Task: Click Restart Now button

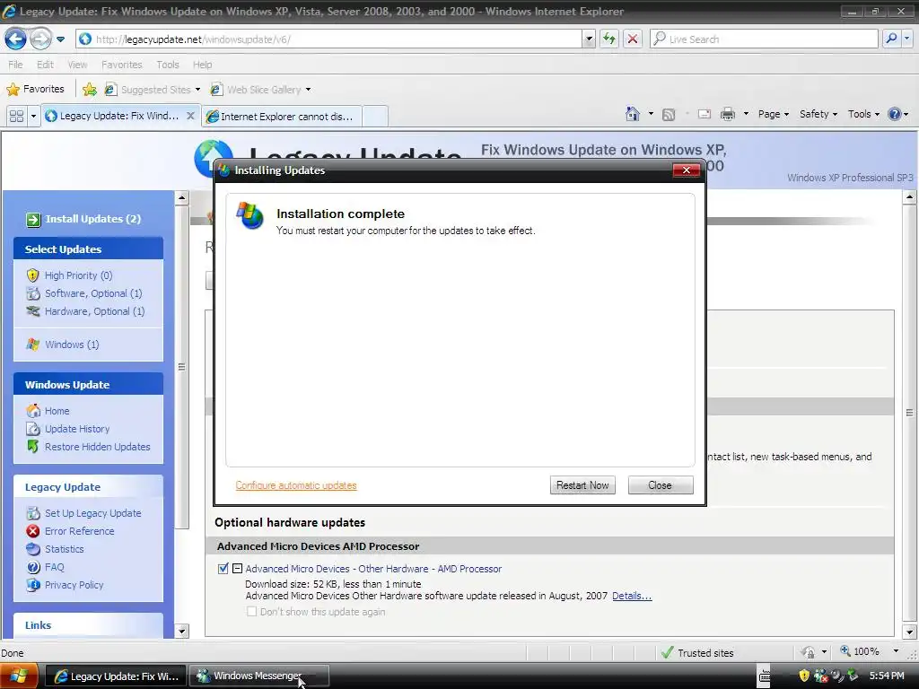Action: click(582, 485)
